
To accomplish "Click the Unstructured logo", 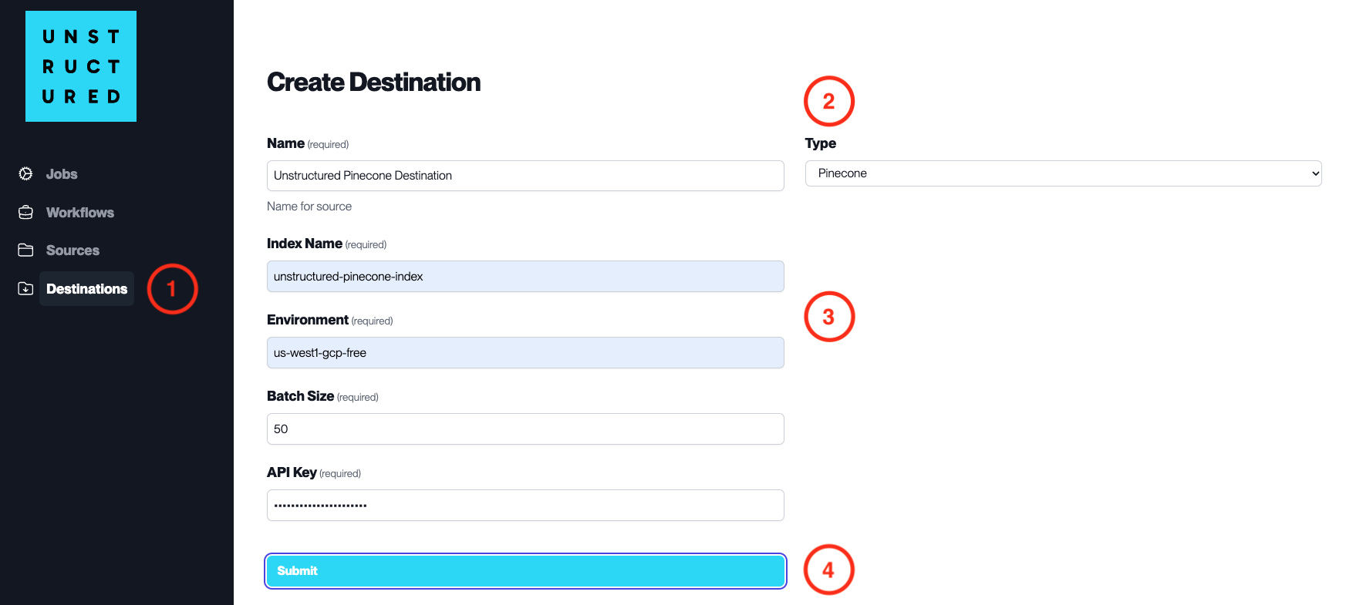I will (81, 66).
